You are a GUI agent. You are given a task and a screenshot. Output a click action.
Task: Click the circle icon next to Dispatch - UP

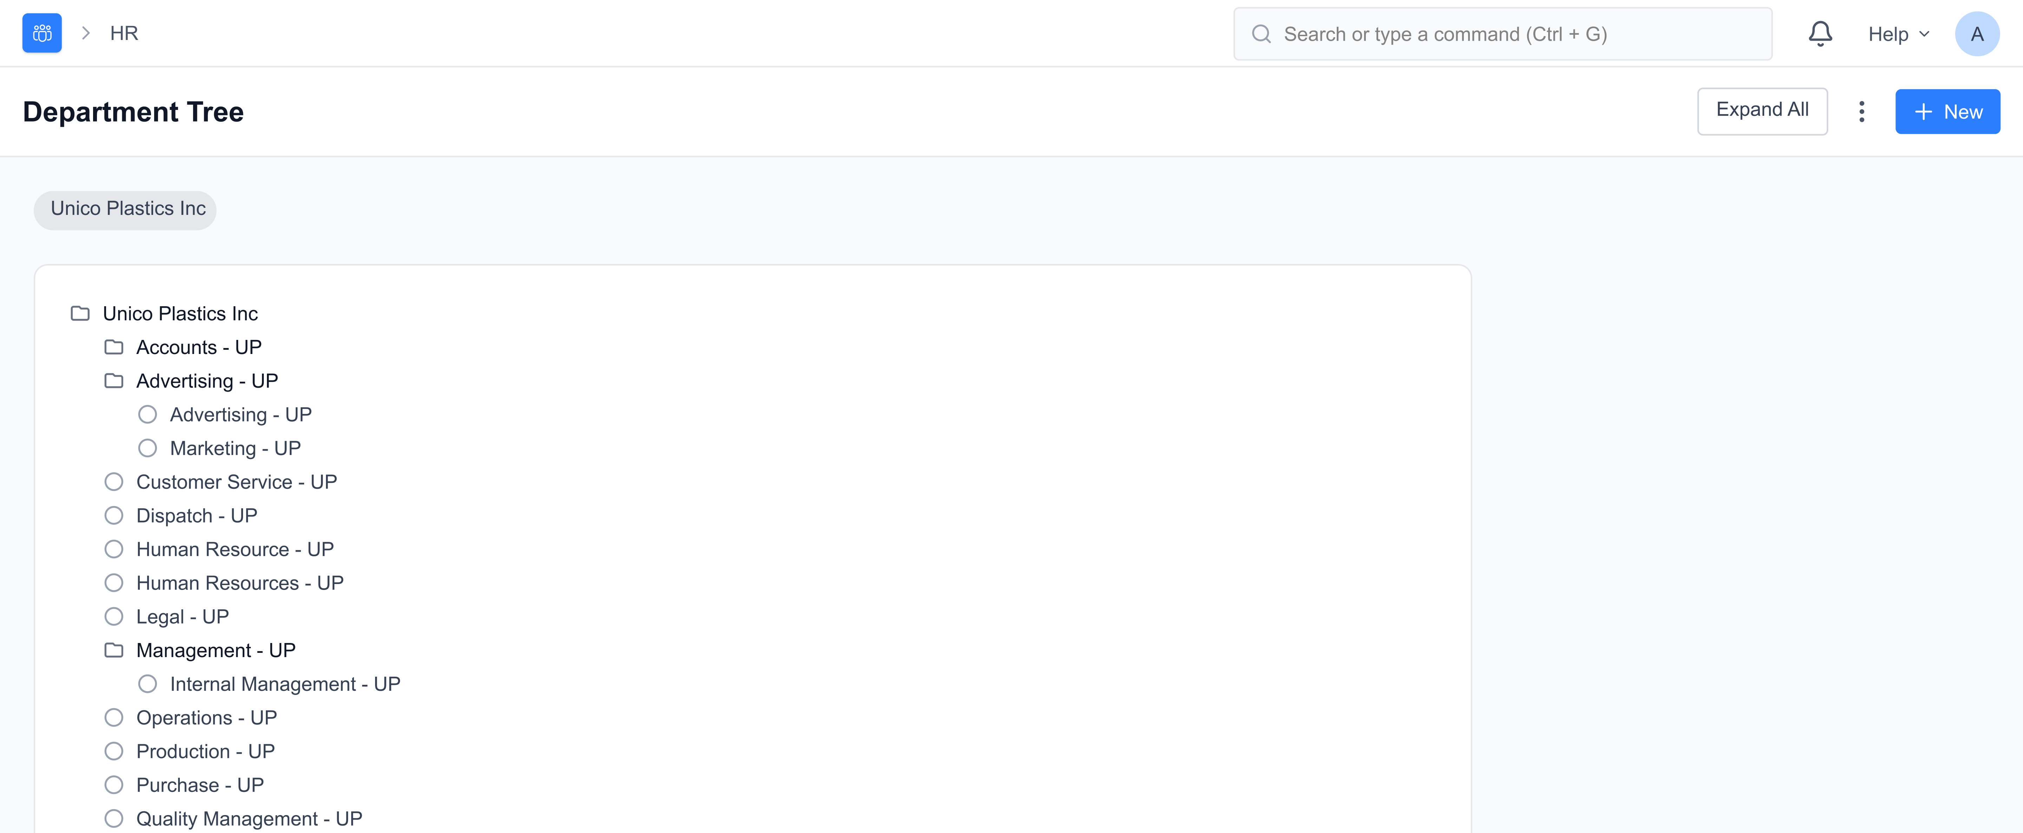(114, 515)
